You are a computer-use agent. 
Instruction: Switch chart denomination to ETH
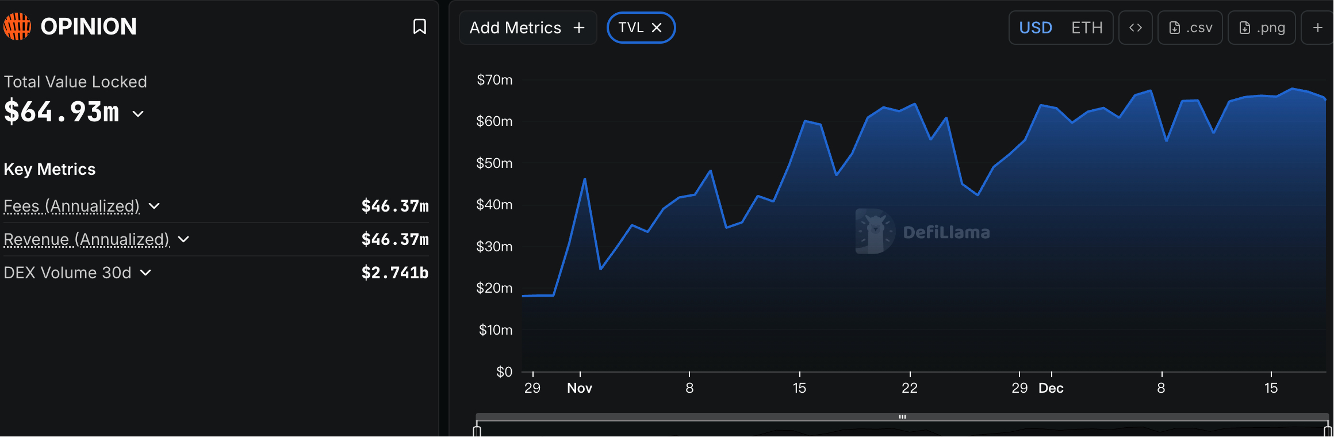click(1087, 28)
